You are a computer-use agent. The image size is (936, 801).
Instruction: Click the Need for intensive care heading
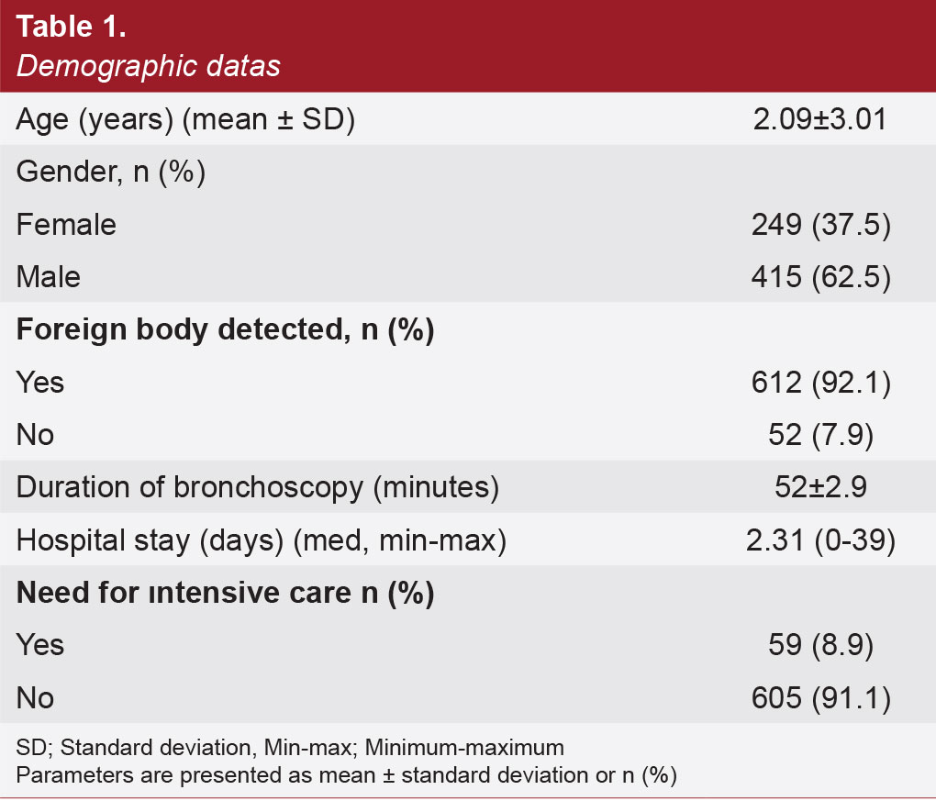[225, 593]
